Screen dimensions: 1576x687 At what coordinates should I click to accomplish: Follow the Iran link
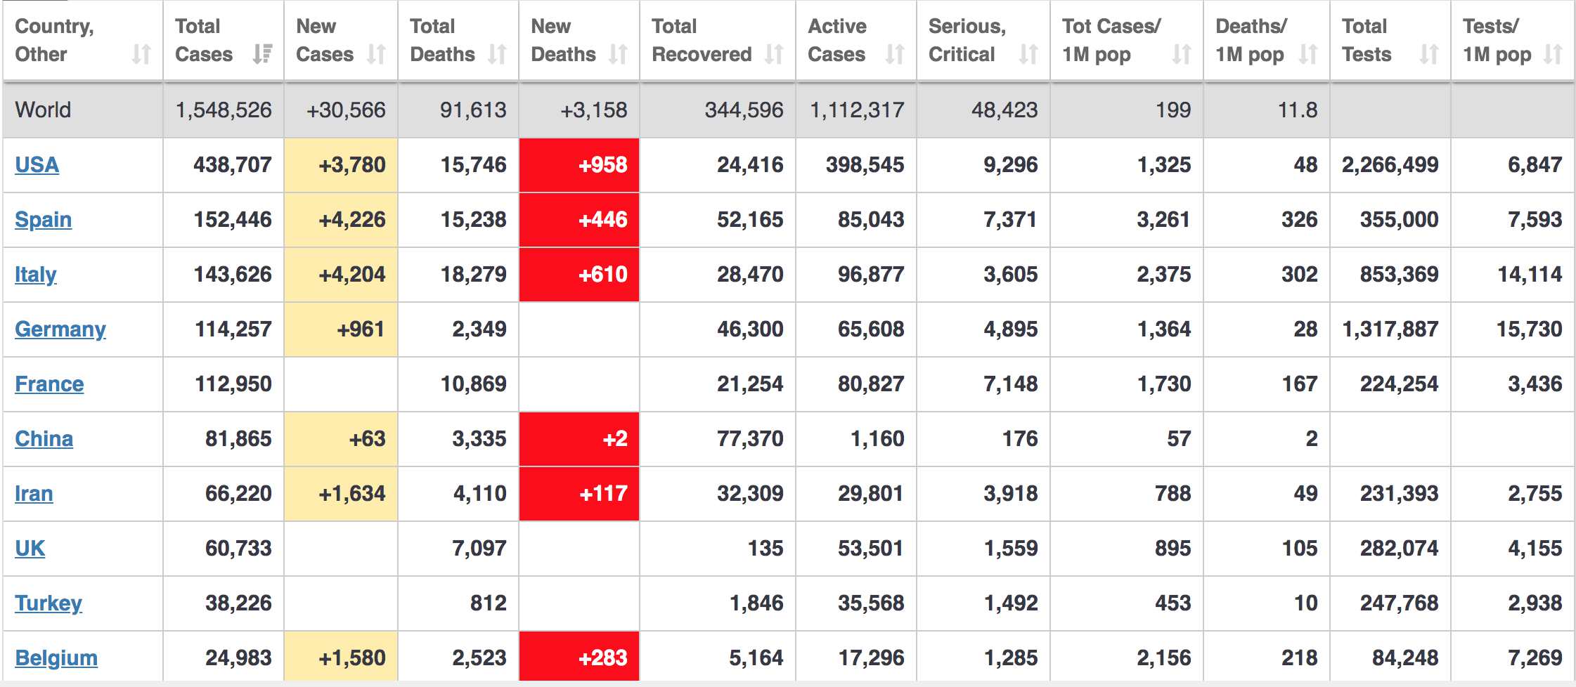(x=34, y=494)
